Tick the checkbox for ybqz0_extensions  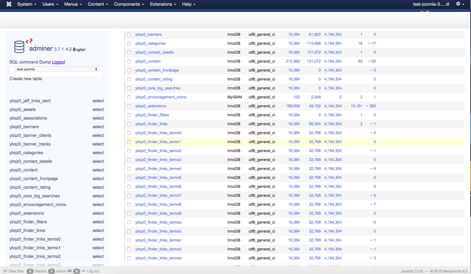coord(129,106)
